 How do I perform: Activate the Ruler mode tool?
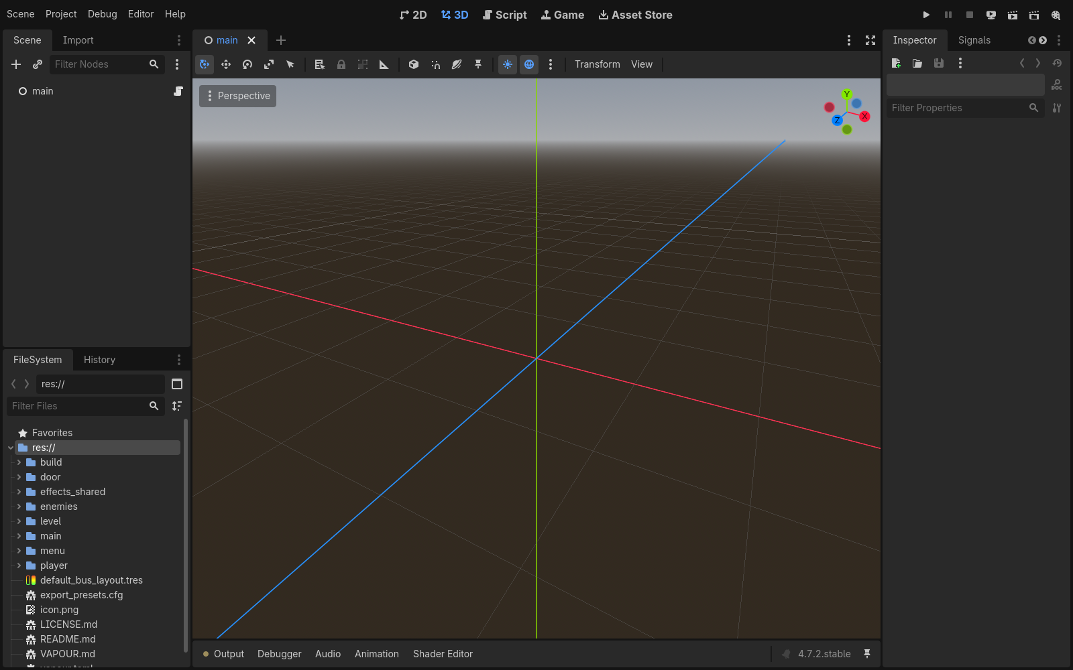[x=384, y=64]
